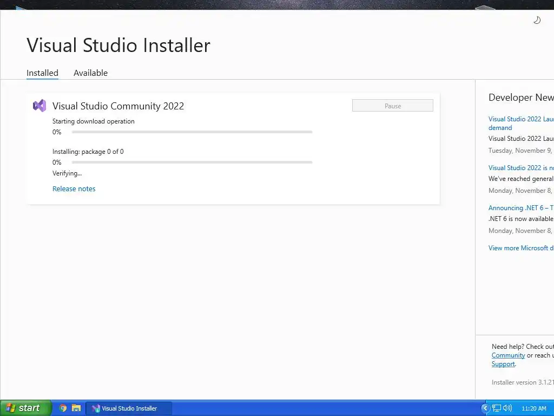Screen dimensions: 554x416
Task: Click the network icon in system tray
Action: pyautogui.click(x=497, y=408)
